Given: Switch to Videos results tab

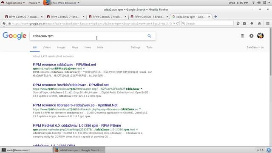Looking at the screenshot, I should tap(47, 47).
